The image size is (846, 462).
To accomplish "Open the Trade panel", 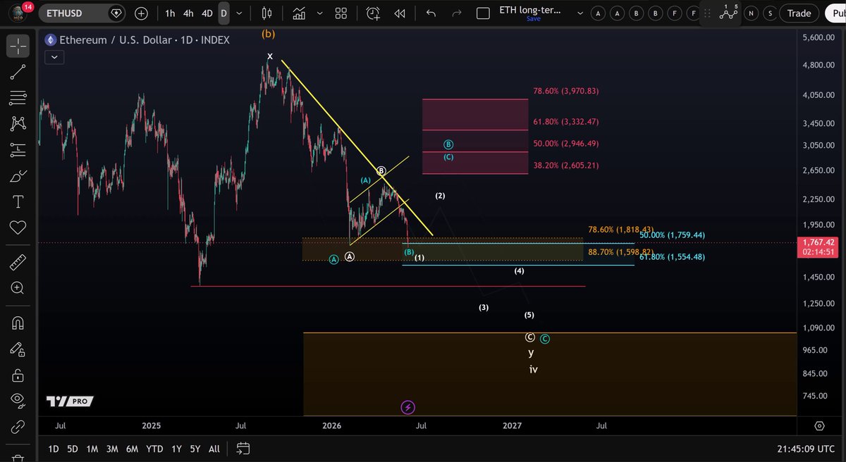I will [799, 13].
